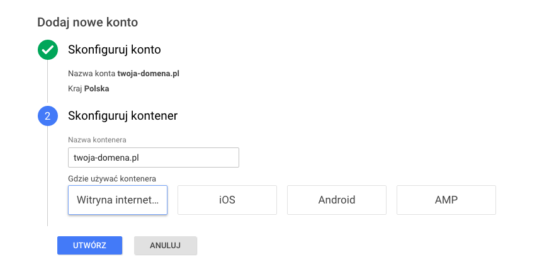Select the Skonfiguruj kontener step heading
Image resolution: width=537 pixels, height=269 pixels.
tap(122, 116)
